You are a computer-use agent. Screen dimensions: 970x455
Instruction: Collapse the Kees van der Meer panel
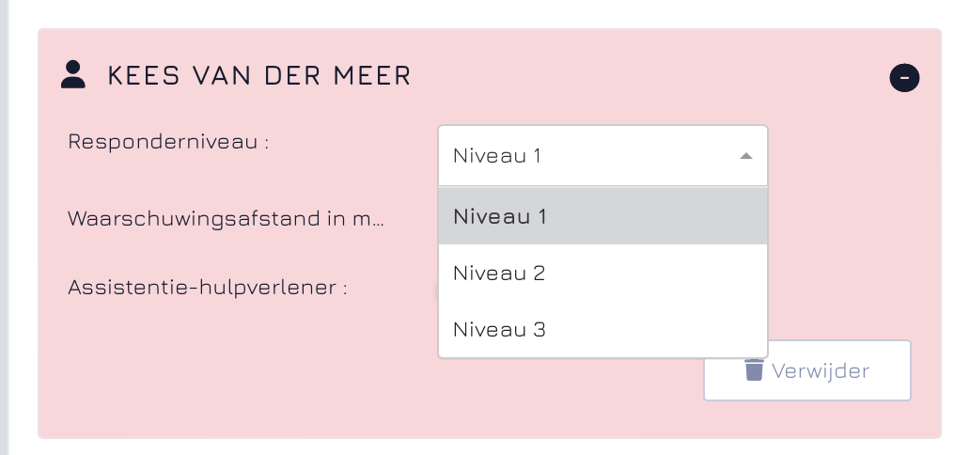[x=904, y=78]
